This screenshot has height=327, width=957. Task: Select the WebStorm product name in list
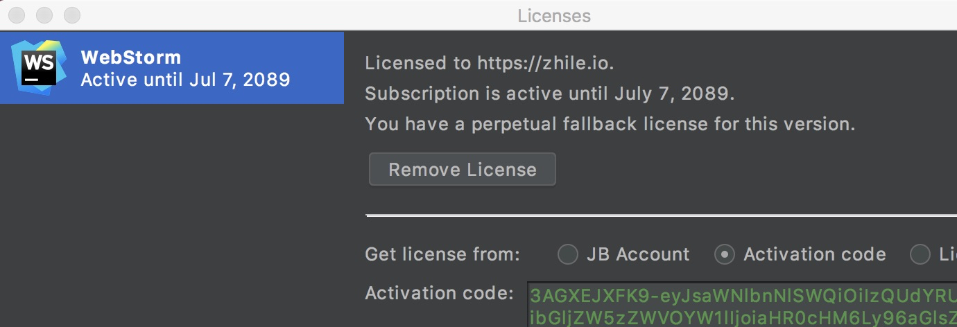coord(130,57)
